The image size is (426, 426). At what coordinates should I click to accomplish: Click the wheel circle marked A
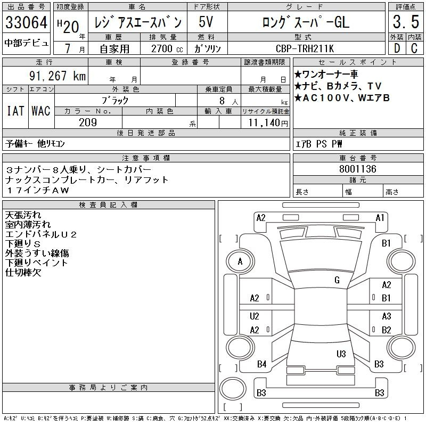coord(240,261)
